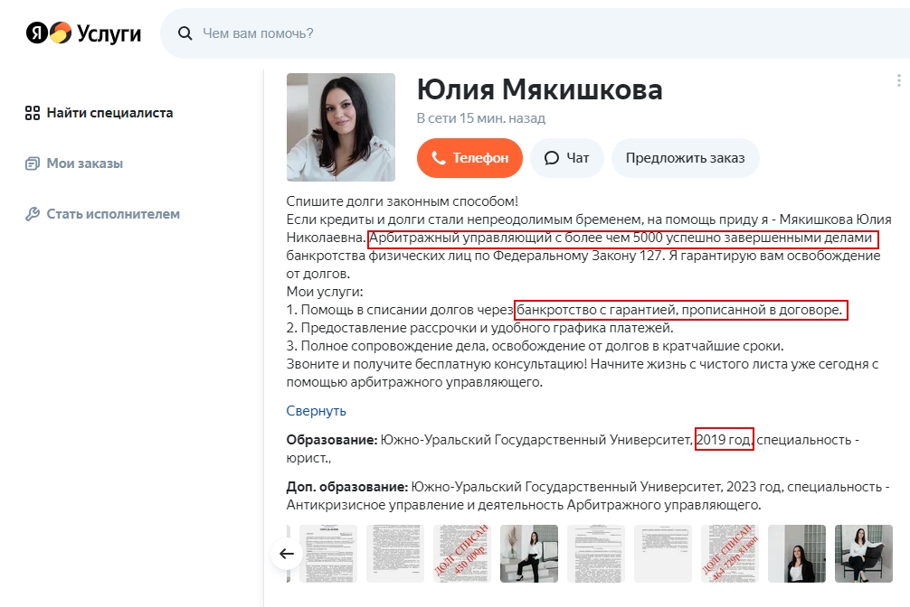Screen dimensions: 910x607
Task: Click the wrench icon beside Стать исполнителем
Action: (33, 214)
